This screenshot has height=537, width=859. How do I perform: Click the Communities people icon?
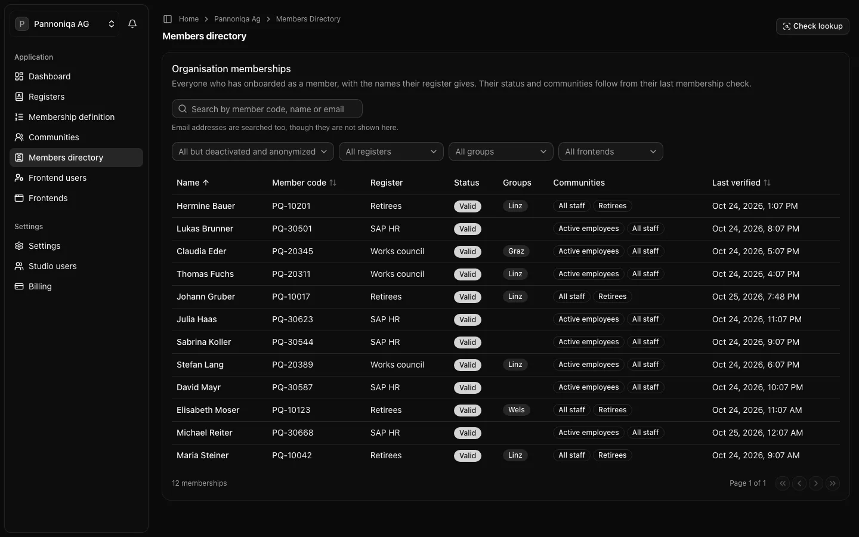(x=19, y=137)
